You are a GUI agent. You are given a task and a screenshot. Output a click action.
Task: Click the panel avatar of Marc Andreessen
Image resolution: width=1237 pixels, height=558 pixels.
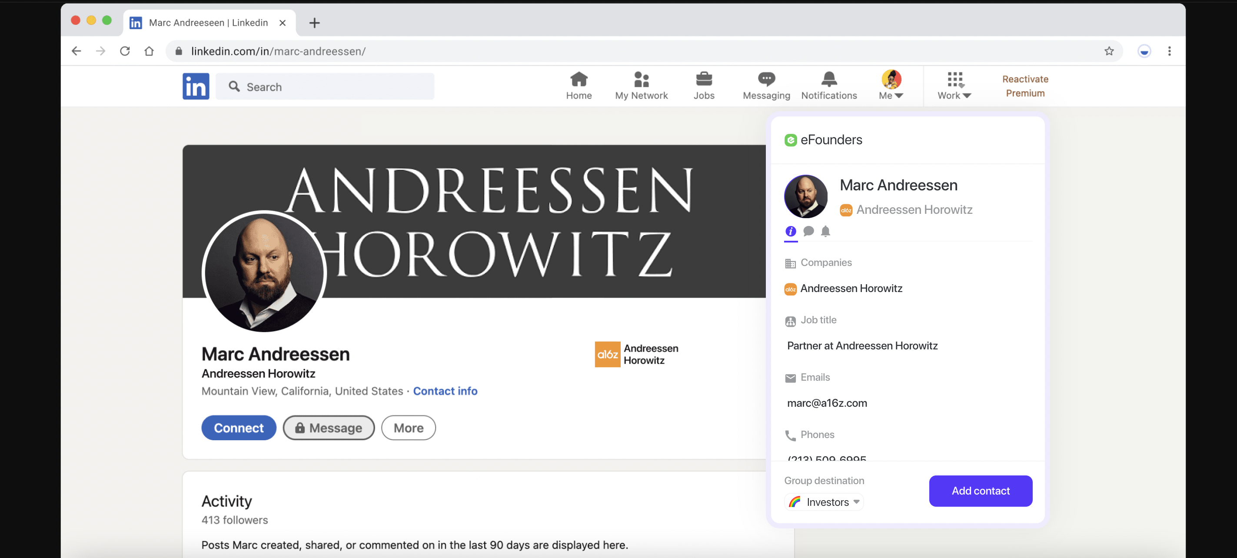click(x=806, y=196)
